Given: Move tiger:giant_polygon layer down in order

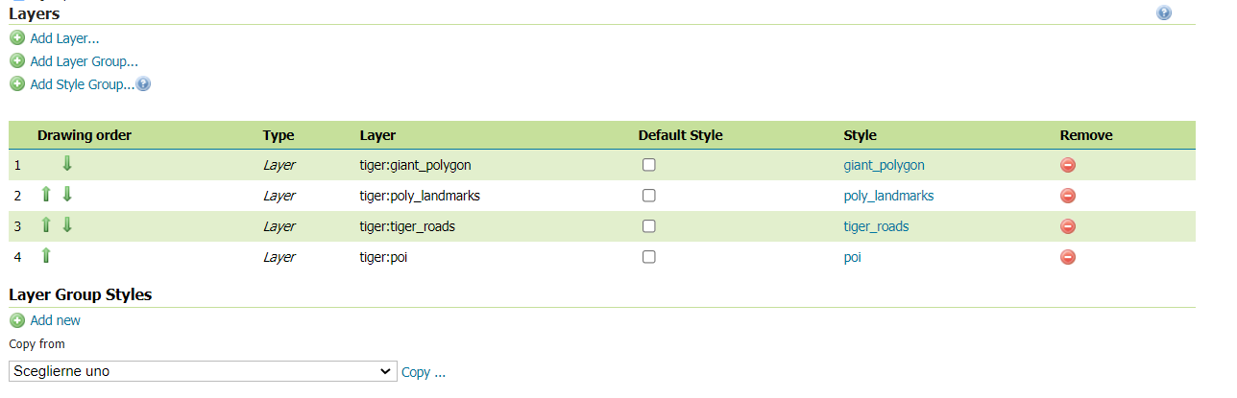Looking at the screenshot, I should (x=67, y=164).
